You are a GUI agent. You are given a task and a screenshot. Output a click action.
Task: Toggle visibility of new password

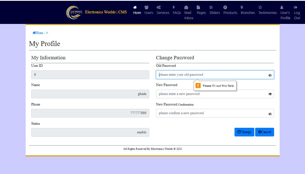[x=270, y=94]
